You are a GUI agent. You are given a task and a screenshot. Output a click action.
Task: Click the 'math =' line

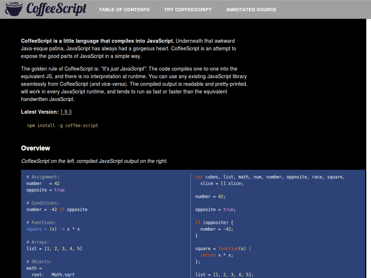(34, 268)
